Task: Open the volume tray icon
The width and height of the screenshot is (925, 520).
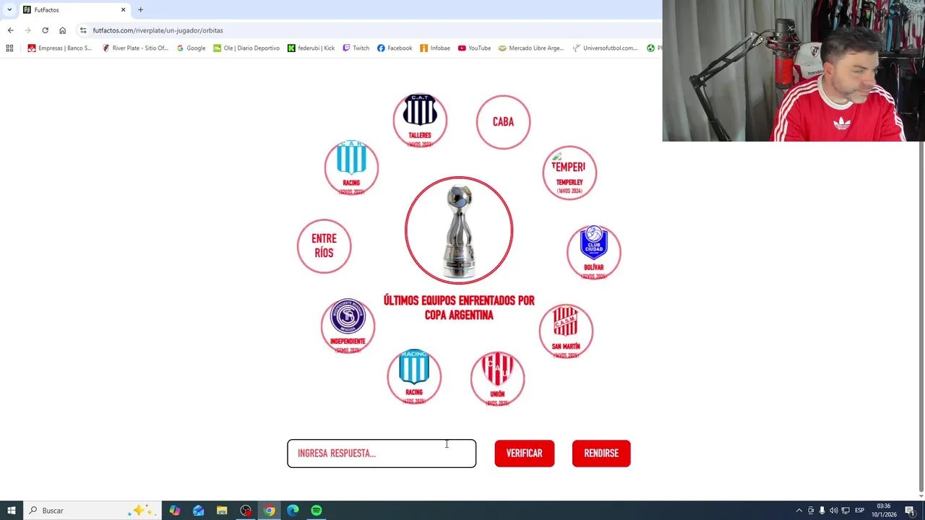Action: pyautogui.click(x=833, y=511)
